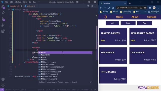Screen dimensions: 161x91
Task: Open the Selection menu
Action: pyautogui.click(x=18, y=2)
